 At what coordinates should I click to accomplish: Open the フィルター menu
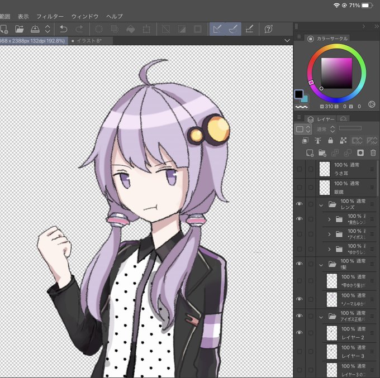(50, 16)
